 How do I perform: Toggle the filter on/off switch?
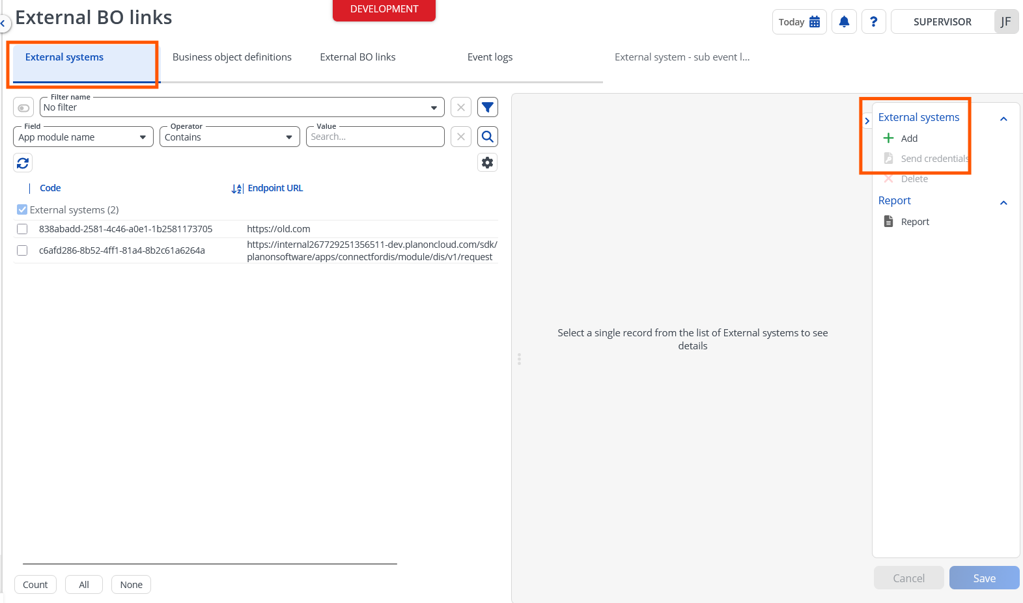click(23, 107)
